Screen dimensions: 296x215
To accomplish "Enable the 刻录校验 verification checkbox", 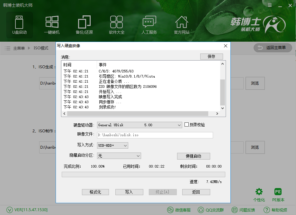I will click(186, 125).
